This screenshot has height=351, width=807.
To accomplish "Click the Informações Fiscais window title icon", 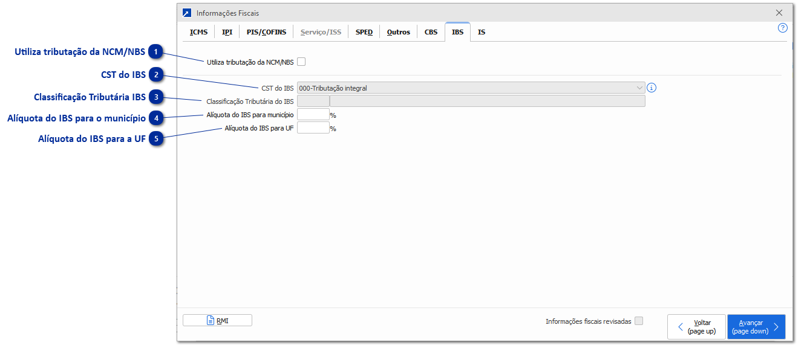I will point(187,13).
